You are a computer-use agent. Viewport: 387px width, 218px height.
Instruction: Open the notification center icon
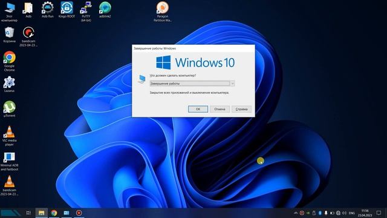(379, 213)
